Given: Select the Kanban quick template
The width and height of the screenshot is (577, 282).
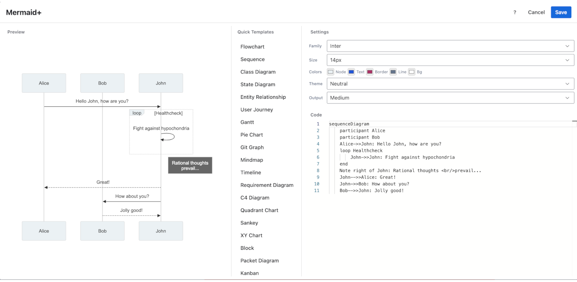Looking at the screenshot, I should click(x=249, y=273).
